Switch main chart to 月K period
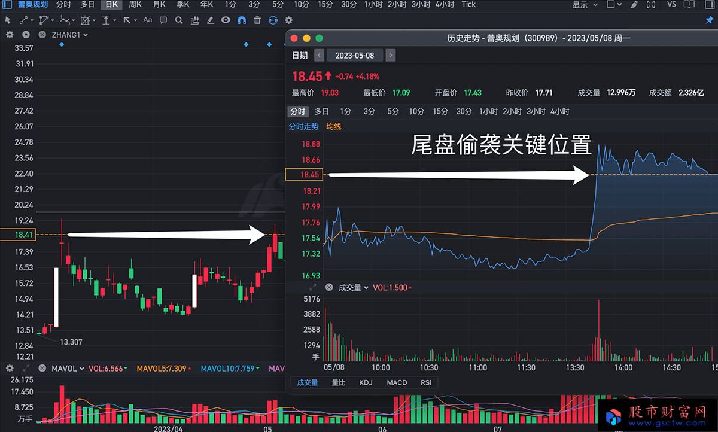This screenshot has width=718, height=432. (x=159, y=4)
